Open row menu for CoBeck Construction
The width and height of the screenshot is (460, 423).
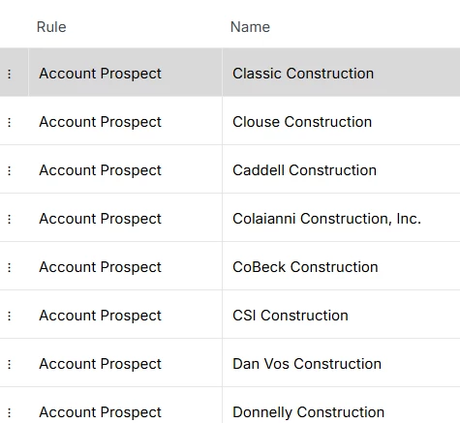(x=10, y=267)
